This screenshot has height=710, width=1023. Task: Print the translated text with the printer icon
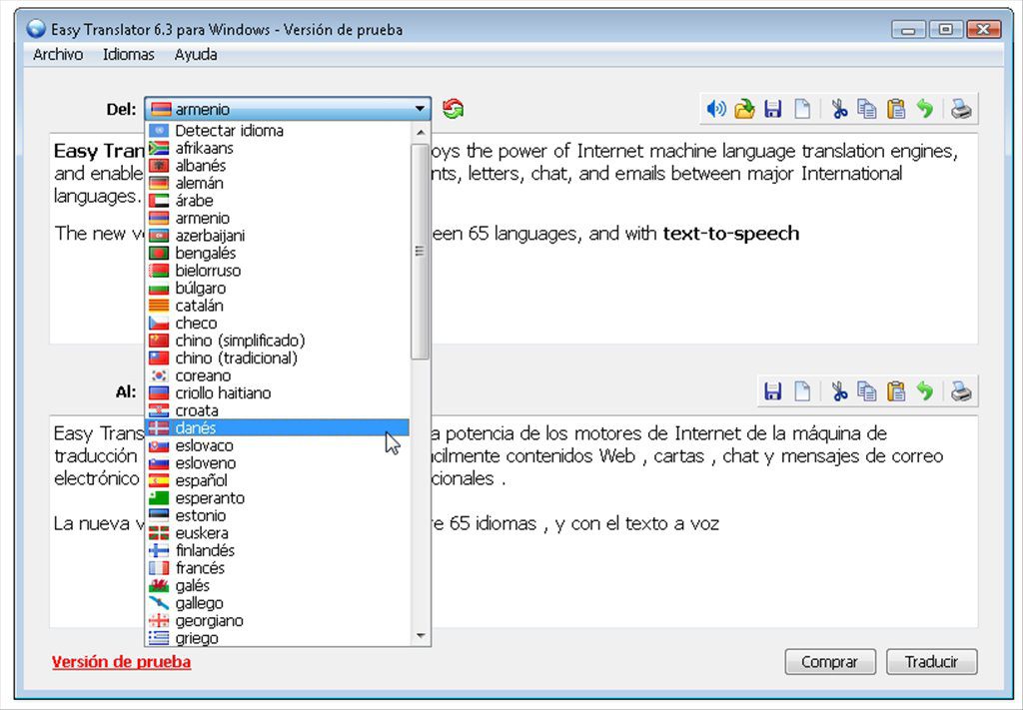tap(961, 391)
